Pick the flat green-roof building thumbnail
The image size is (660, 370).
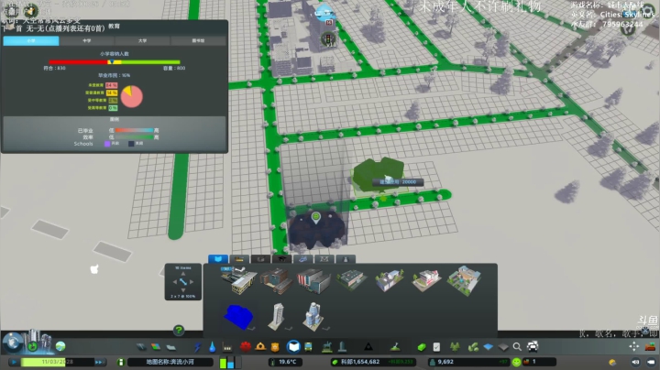(351, 280)
